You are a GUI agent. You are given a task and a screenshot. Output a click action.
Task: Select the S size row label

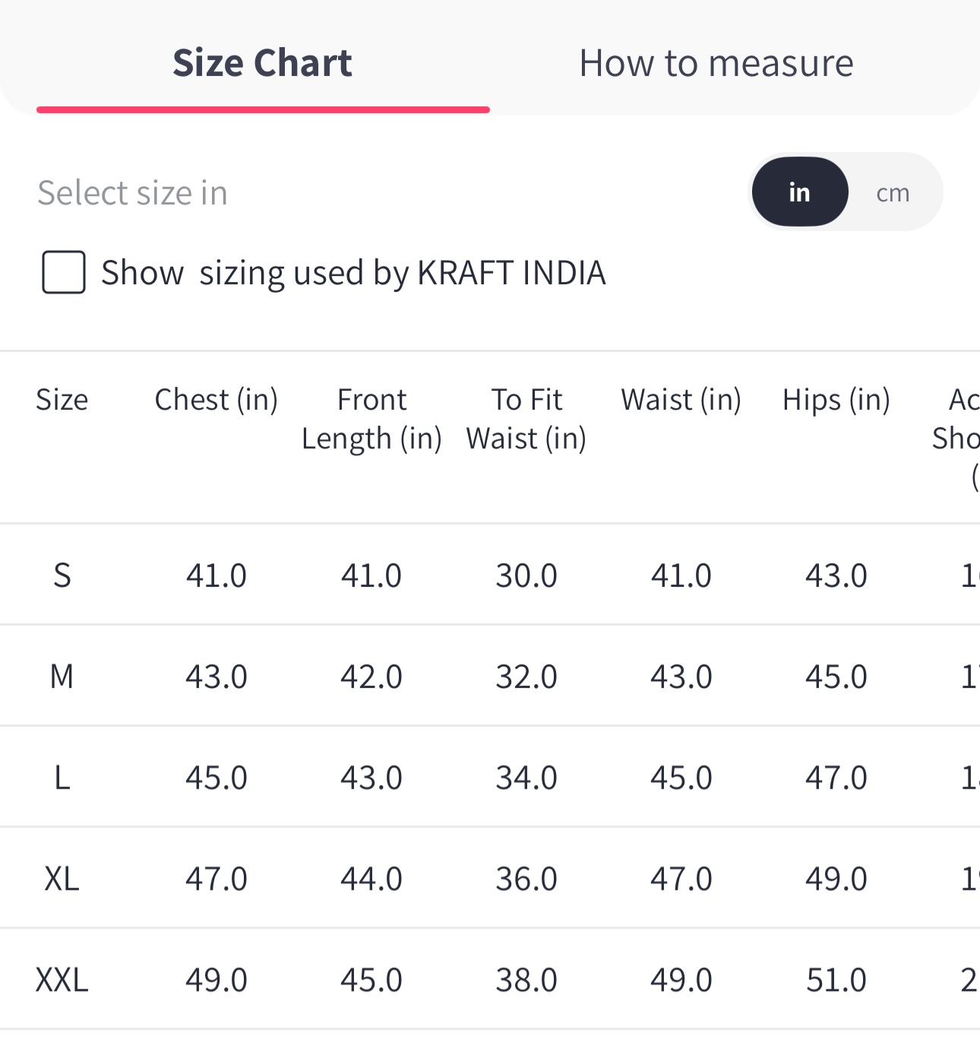(x=62, y=576)
